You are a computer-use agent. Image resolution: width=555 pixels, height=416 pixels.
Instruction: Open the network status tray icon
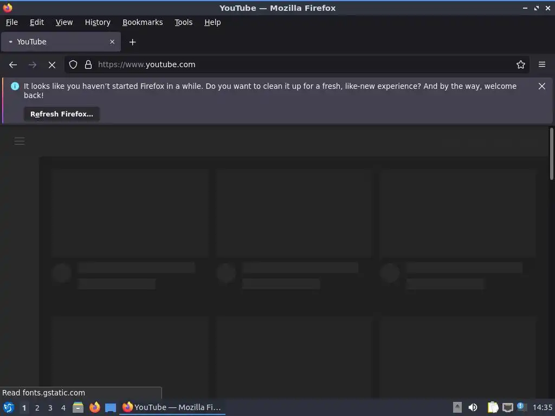507,407
